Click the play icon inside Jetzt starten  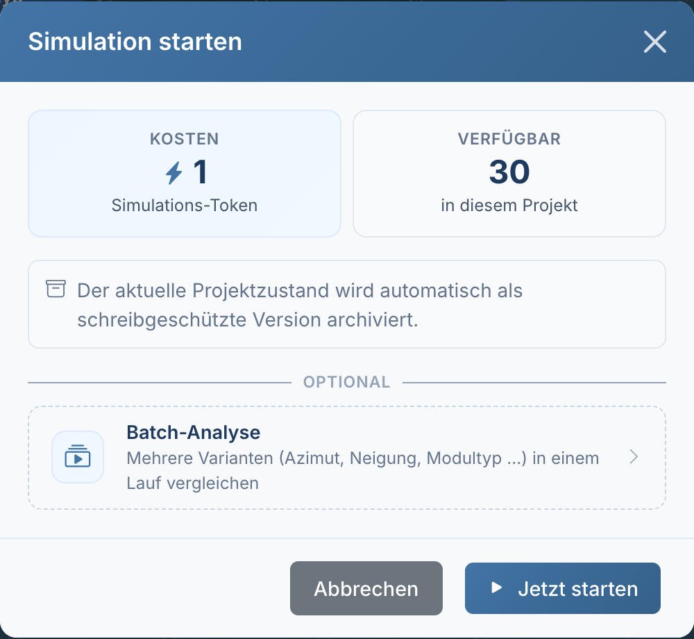pyautogui.click(x=497, y=588)
